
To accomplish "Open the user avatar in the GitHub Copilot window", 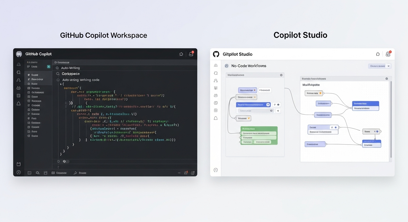I will pos(191,54).
